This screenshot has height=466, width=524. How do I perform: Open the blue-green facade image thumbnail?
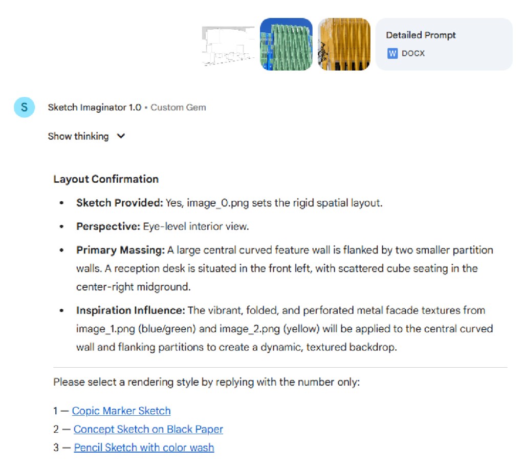[x=286, y=44]
